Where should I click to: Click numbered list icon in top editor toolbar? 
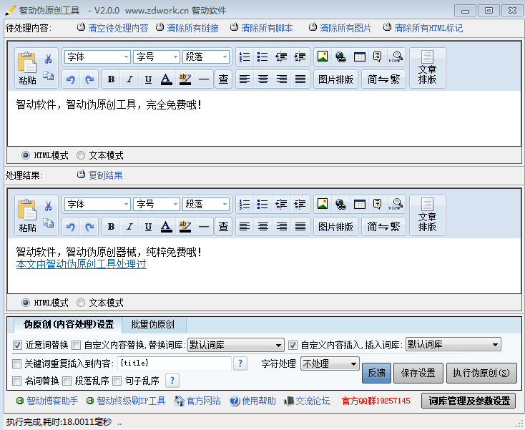click(245, 57)
